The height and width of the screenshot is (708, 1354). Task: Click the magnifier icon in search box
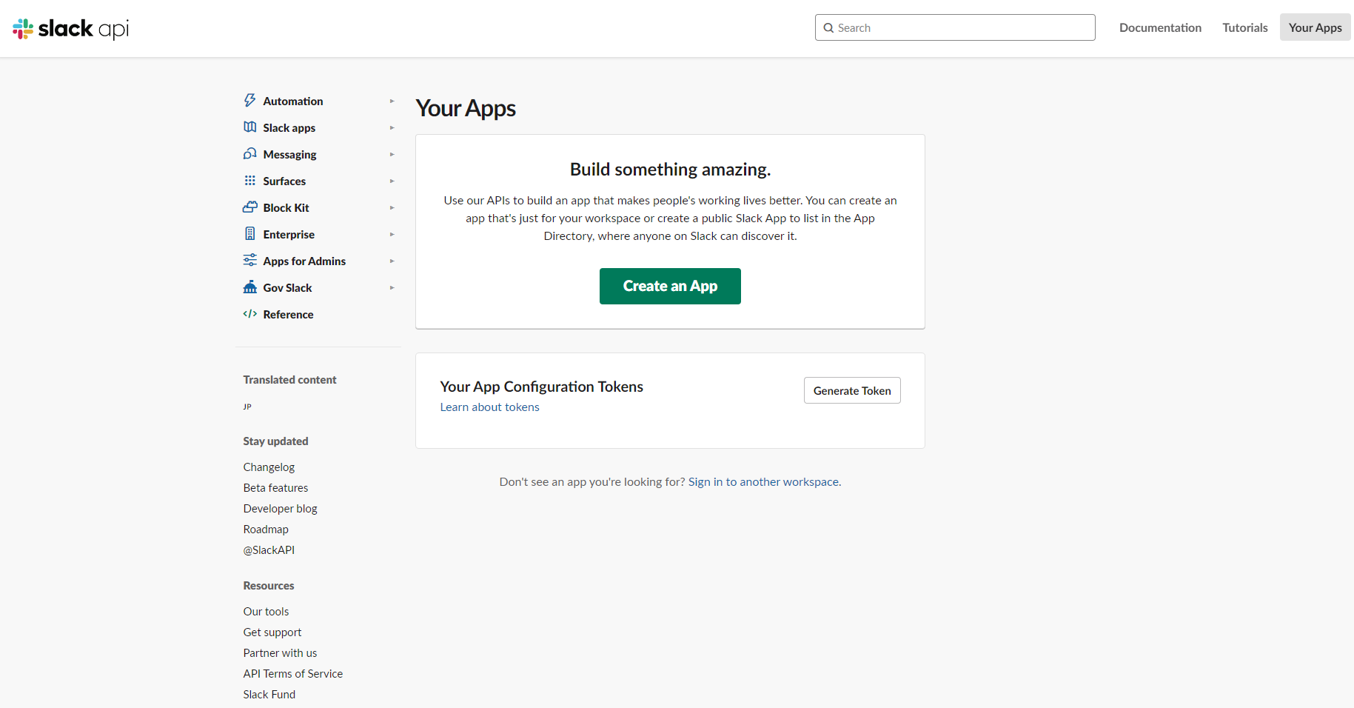(x=829, y=28)
